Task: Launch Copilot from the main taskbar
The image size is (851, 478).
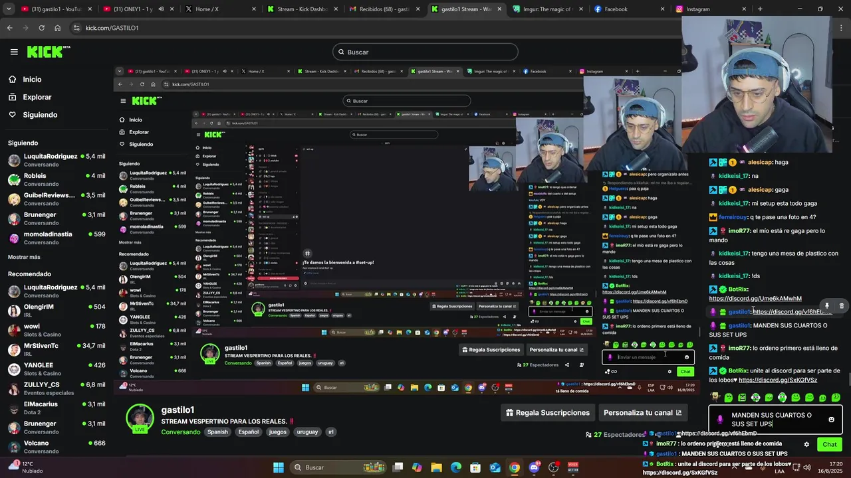Action: click(417, 467)
